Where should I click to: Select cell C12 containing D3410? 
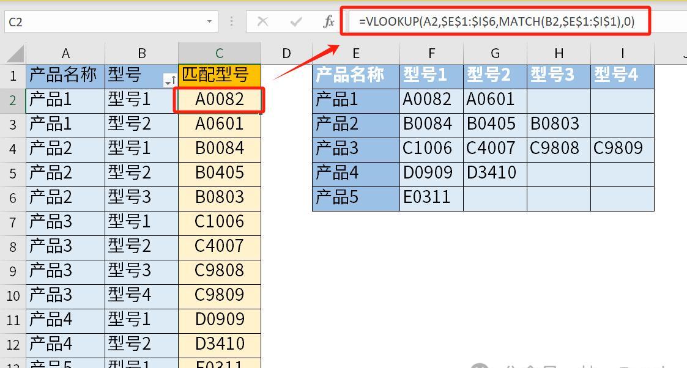click(220, 345)
